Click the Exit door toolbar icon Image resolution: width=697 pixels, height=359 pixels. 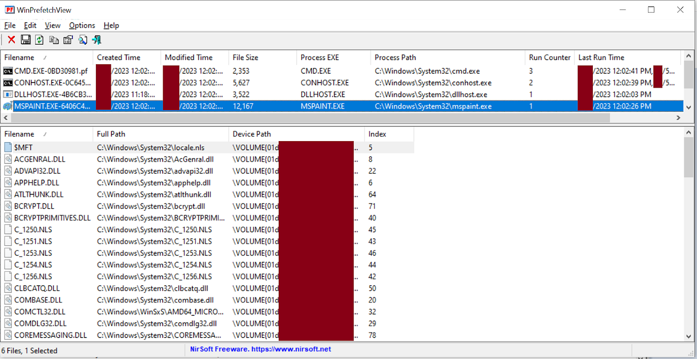pyautogui.click(x=96, y=39)
